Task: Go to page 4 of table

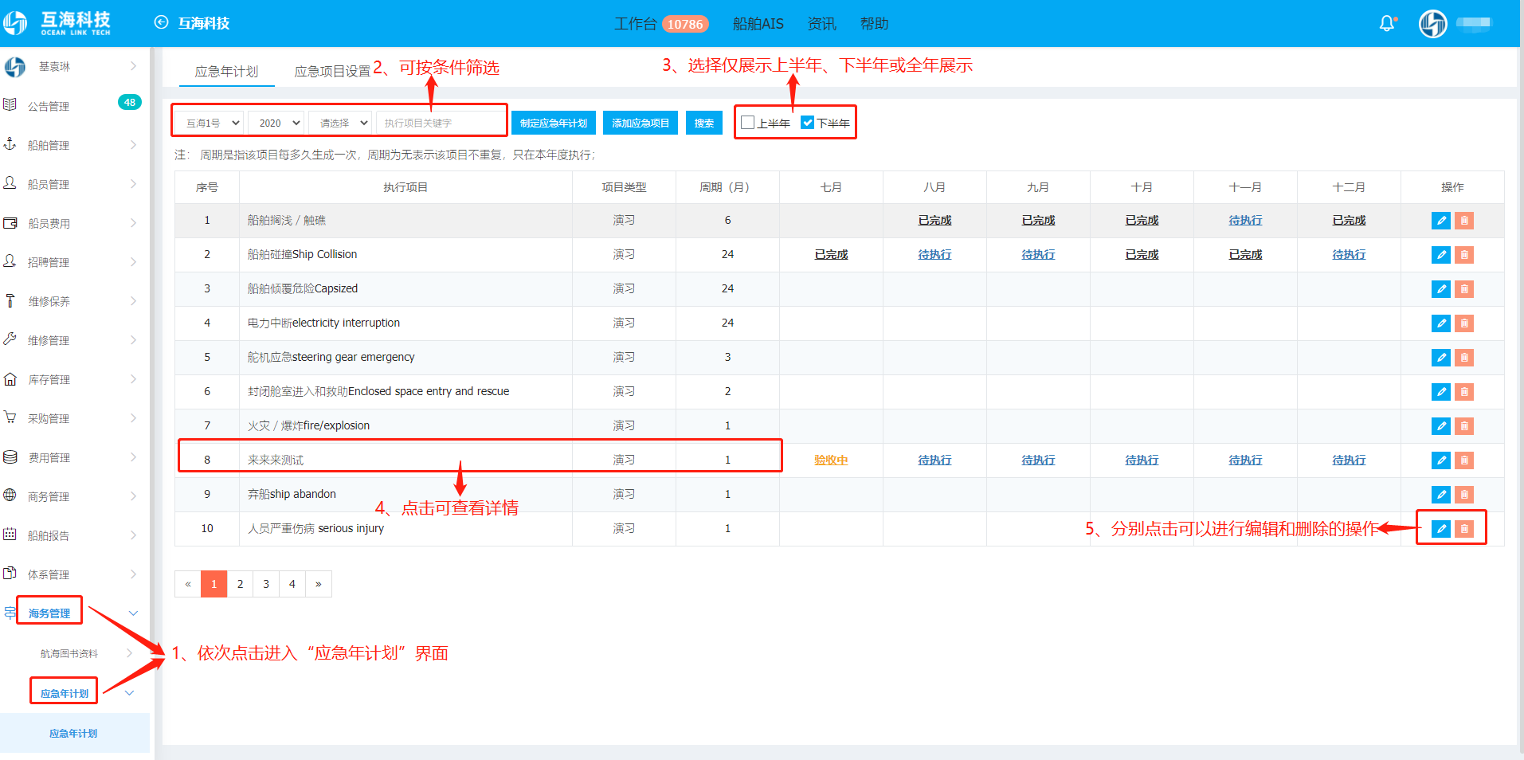Action: [x=292, y=584]
